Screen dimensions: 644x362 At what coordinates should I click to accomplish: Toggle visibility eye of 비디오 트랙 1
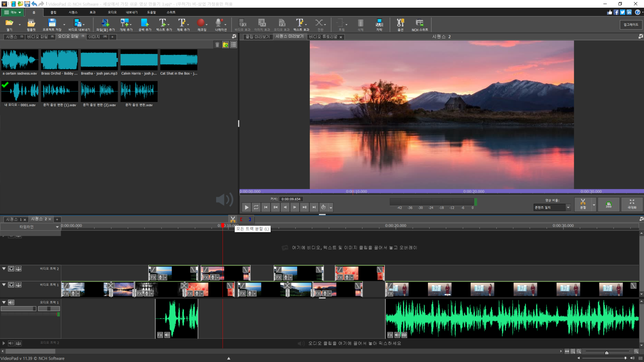(11, 285)
